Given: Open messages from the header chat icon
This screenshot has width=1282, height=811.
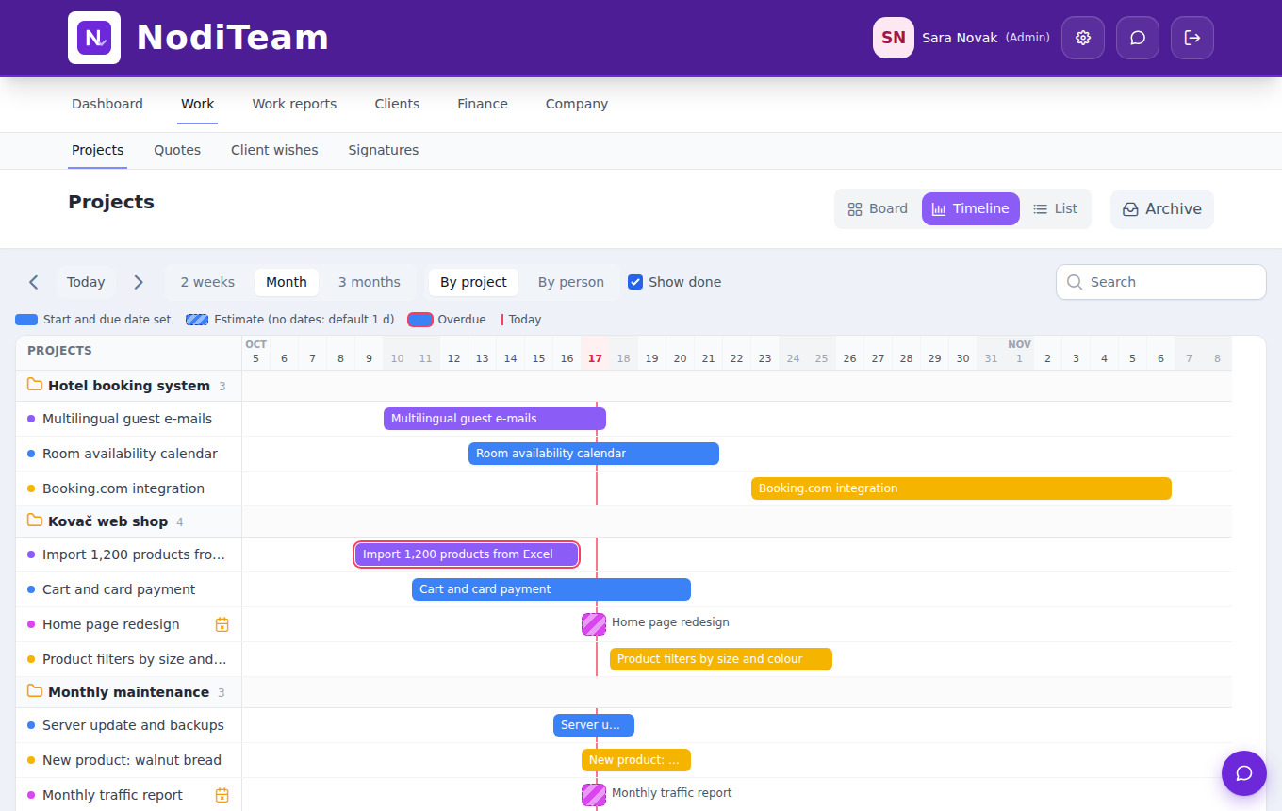Looking at the screenshot, I should point(1138,38).
